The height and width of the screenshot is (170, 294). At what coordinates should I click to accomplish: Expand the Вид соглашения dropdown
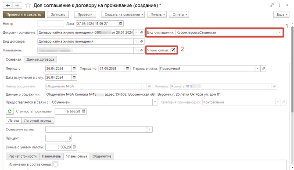(280, 32)
